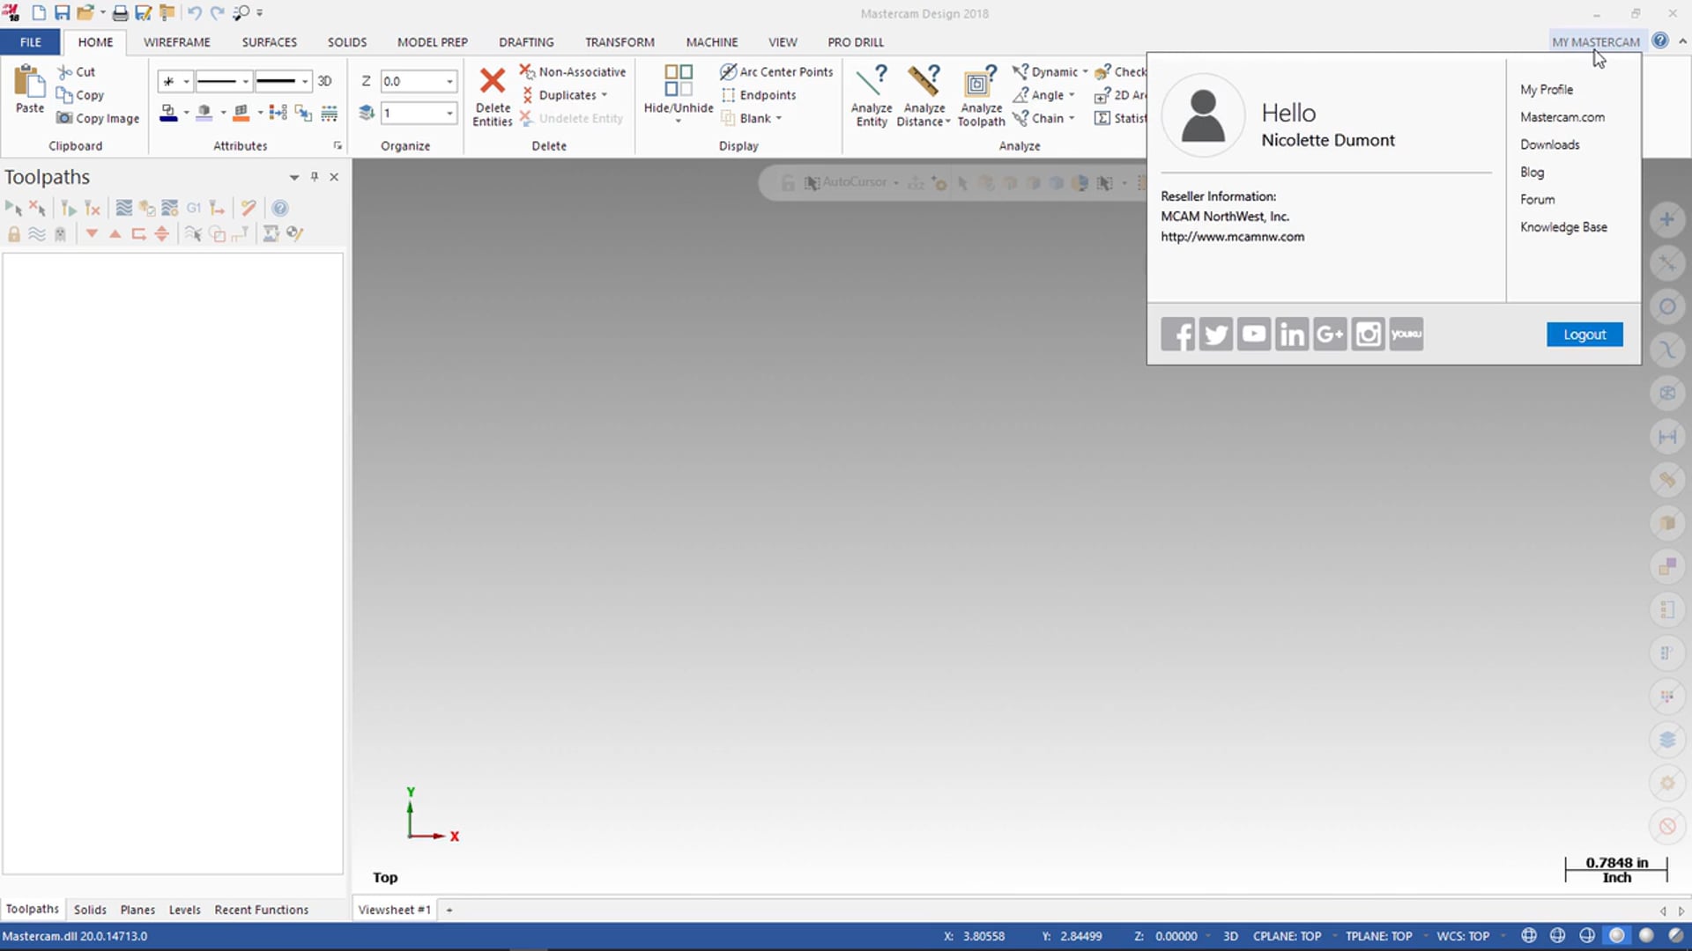Screen dimensions: 1692x951
Task: Open the Analyze Entity tool
Action: pyautogui.click(x=872, y=95)
